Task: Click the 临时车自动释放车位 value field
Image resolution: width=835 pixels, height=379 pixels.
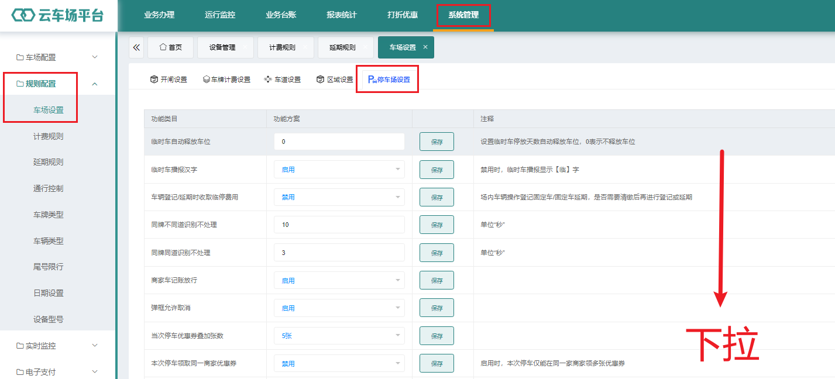Action: coord(339,142)
